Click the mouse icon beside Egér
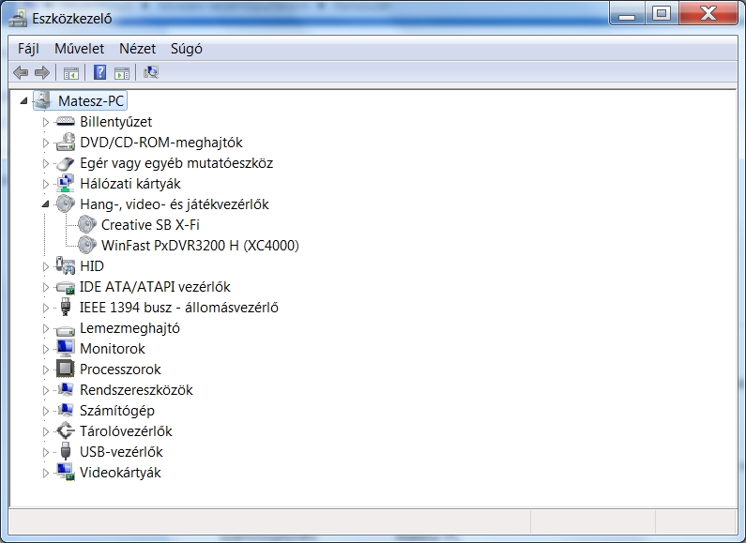746x543 pixels. [65, 163]
